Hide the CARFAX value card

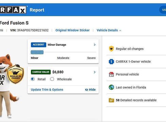(x=90, y=90)
